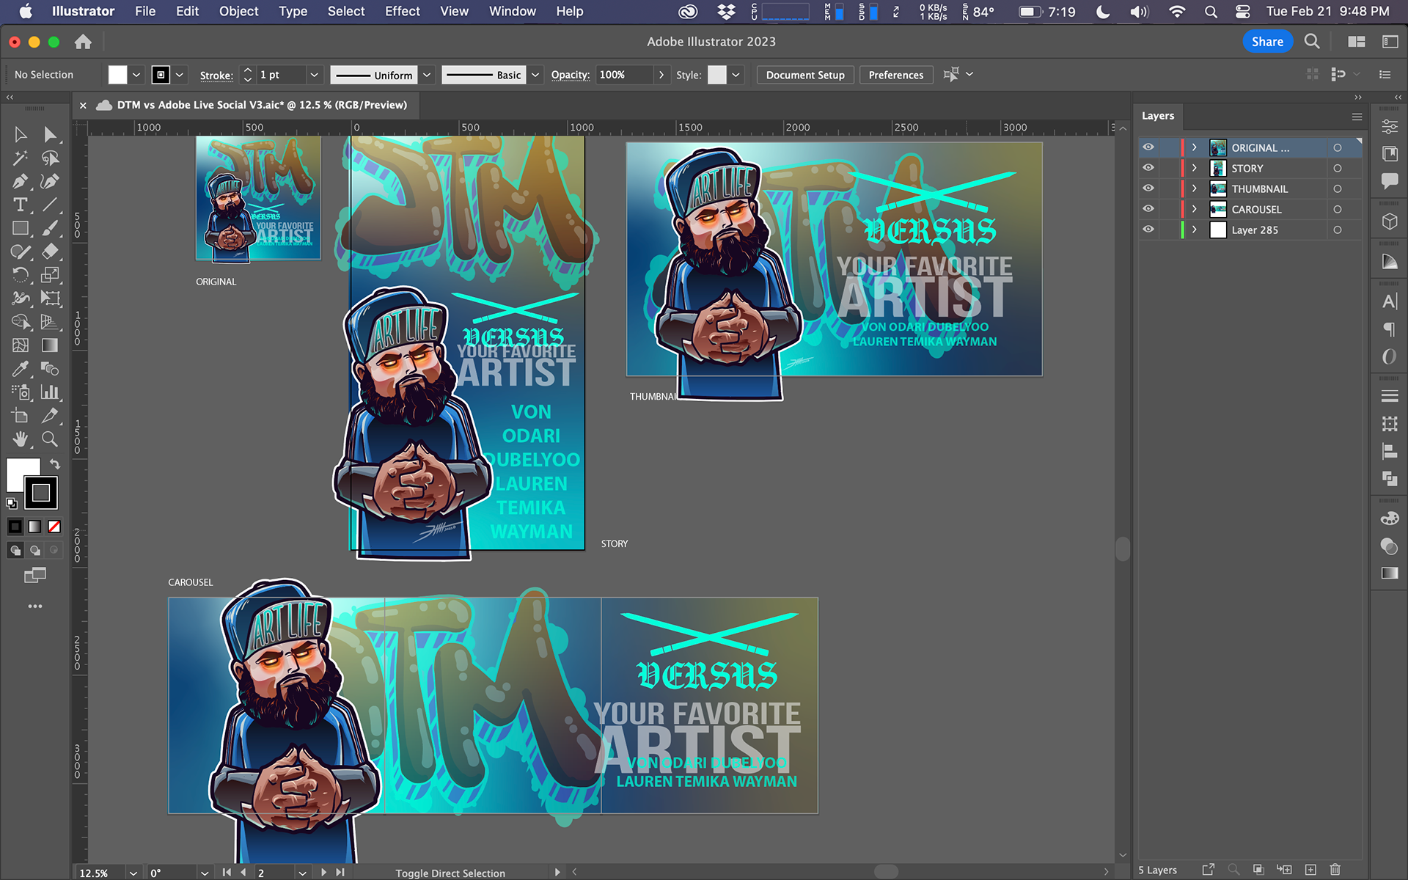
Task: Select the Type tool
Action: [x=20, y=205]
